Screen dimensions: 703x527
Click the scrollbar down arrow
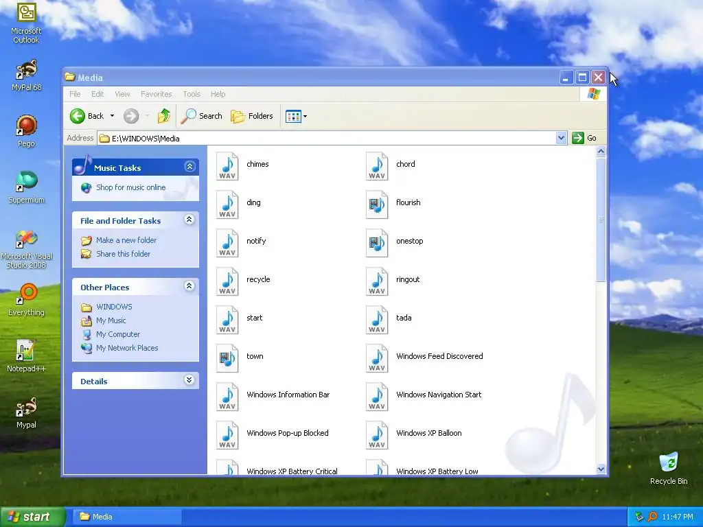point(601,469)
